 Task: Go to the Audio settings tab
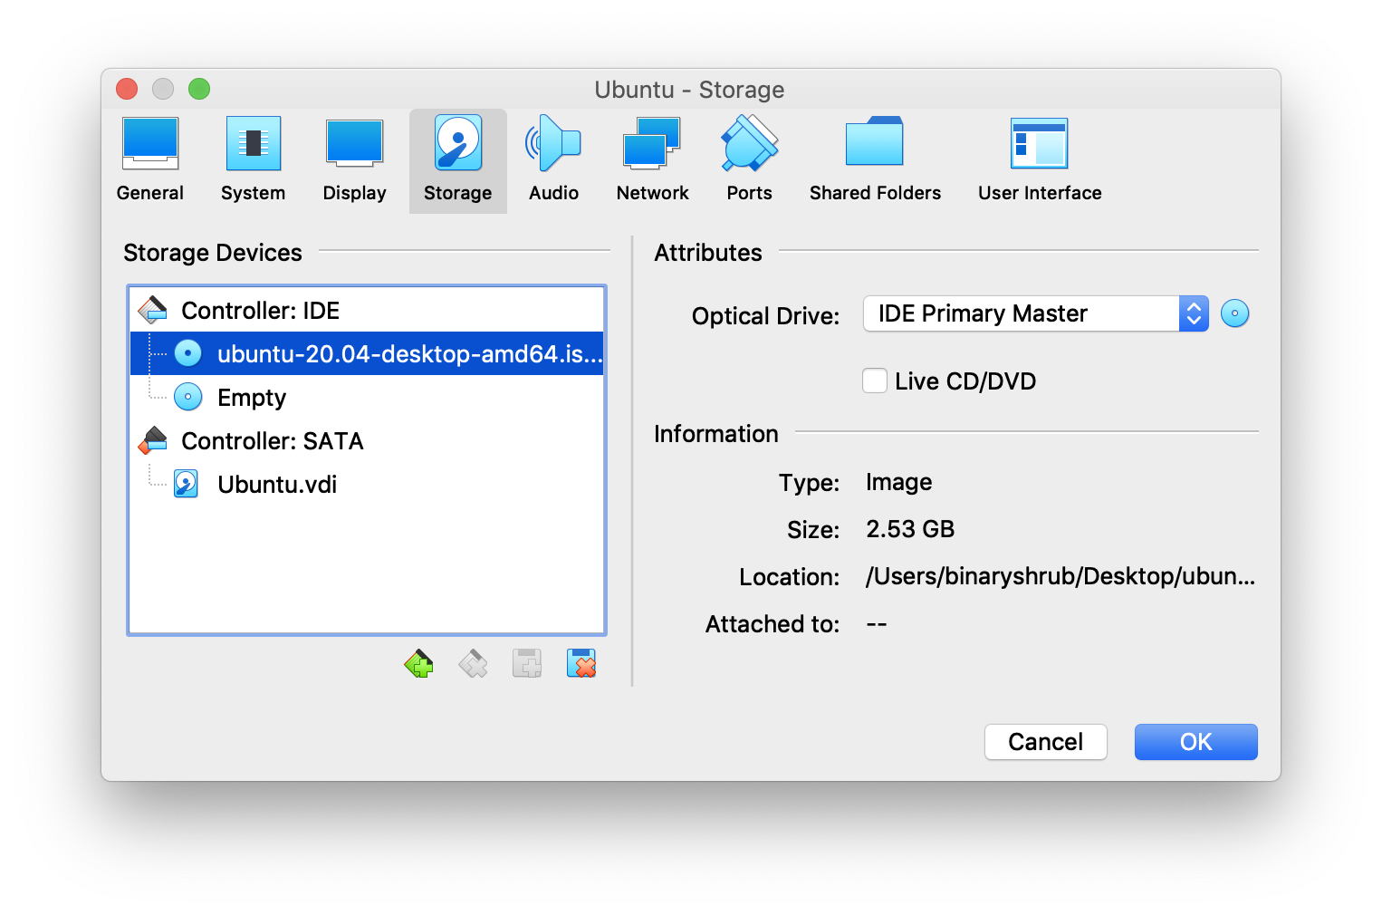[554, 160]
